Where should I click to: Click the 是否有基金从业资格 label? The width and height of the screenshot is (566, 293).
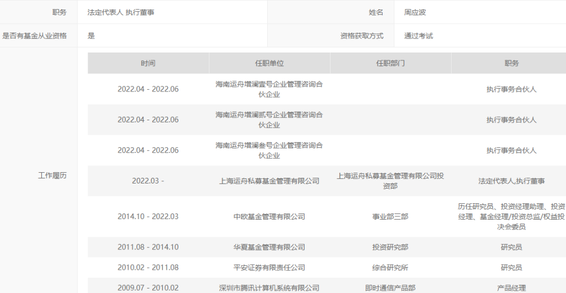[35, 36]
